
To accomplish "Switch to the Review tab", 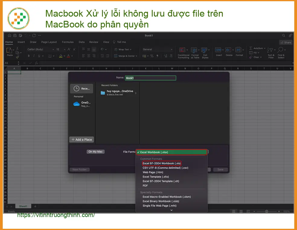I will point(94,42).
